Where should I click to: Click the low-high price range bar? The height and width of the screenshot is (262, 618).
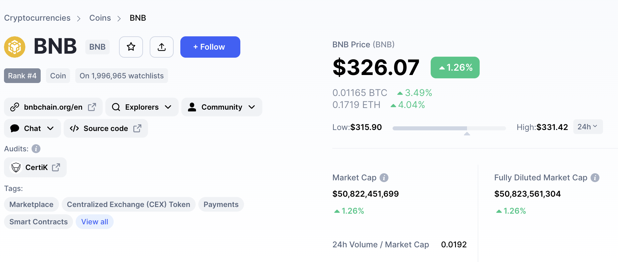click(449, 128)
